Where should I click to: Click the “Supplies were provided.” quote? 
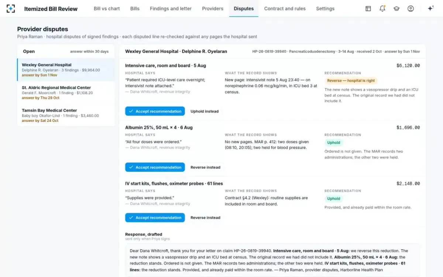point(150,198)
